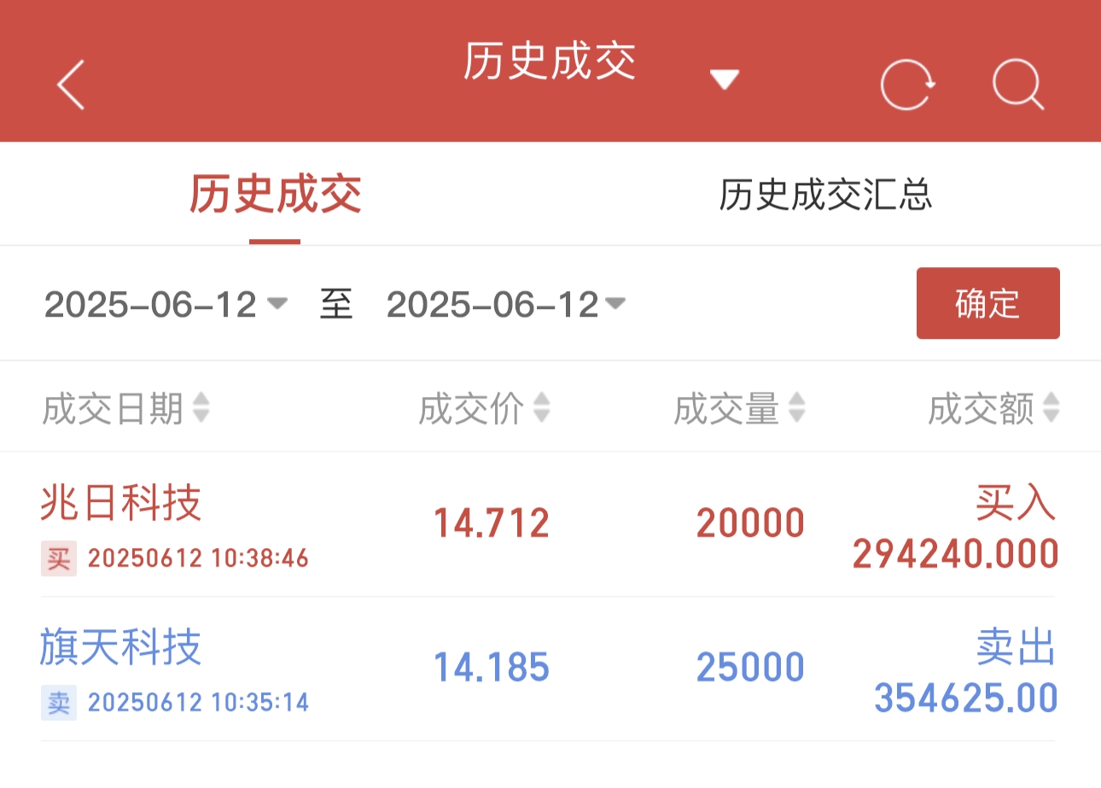Tap the blue 卖 badge icon
The image size is (1101, 788).
(59, 703)
